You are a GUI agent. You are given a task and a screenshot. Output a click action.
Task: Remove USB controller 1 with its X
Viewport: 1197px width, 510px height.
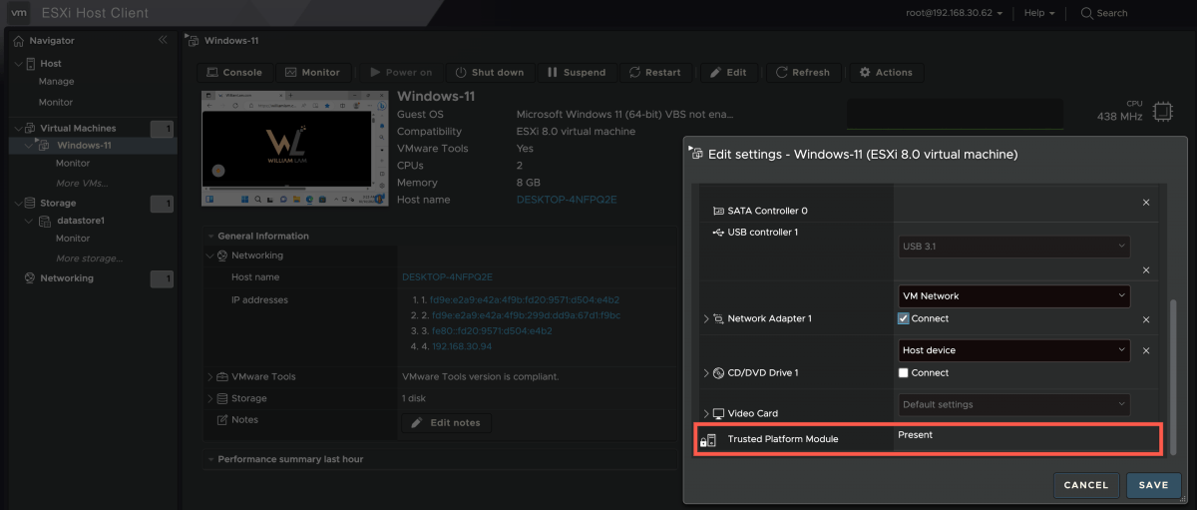tap(1146, 270)
